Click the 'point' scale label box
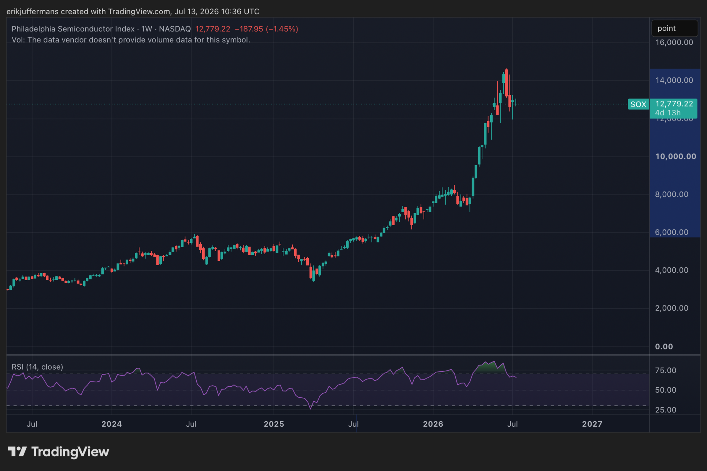The image size is (707, 471). point(674,28)
